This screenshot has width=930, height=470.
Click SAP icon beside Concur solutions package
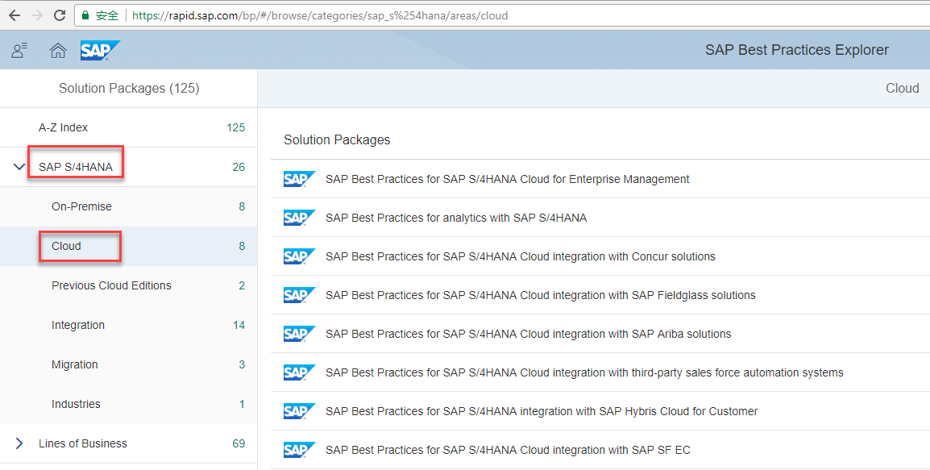point(300,256)
